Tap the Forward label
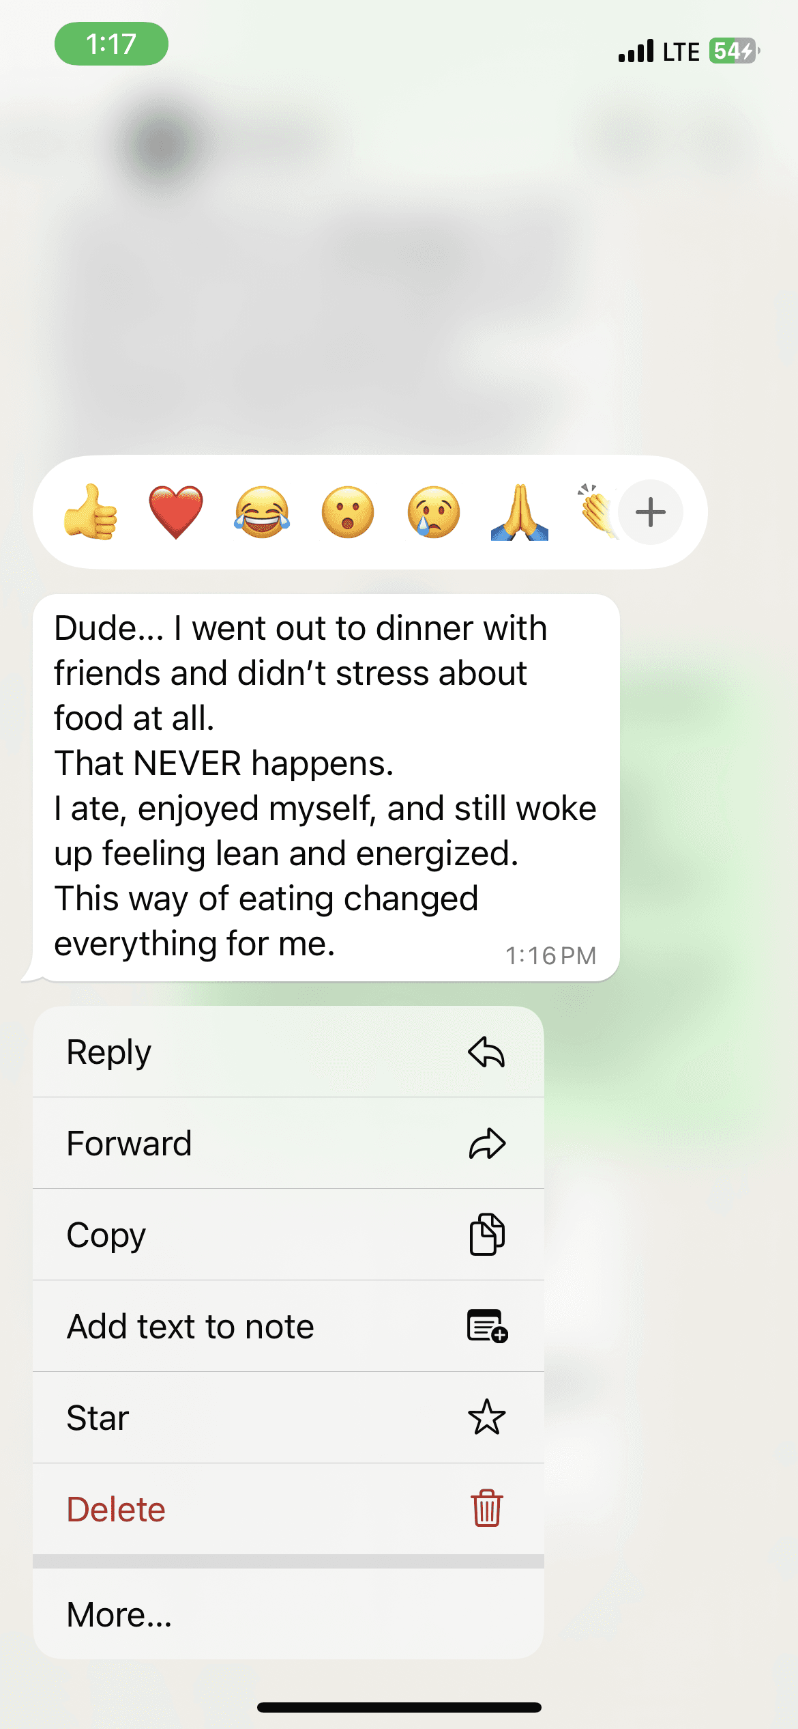798x1729 pixels. point(129,1144)
